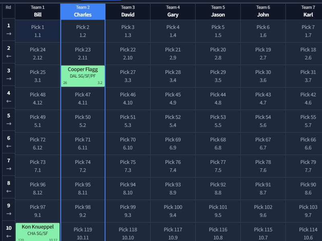Select Pick 78 slot 7.6
Image resolution: width=322 pixels, height=241 pixels.
pos(263,166)
